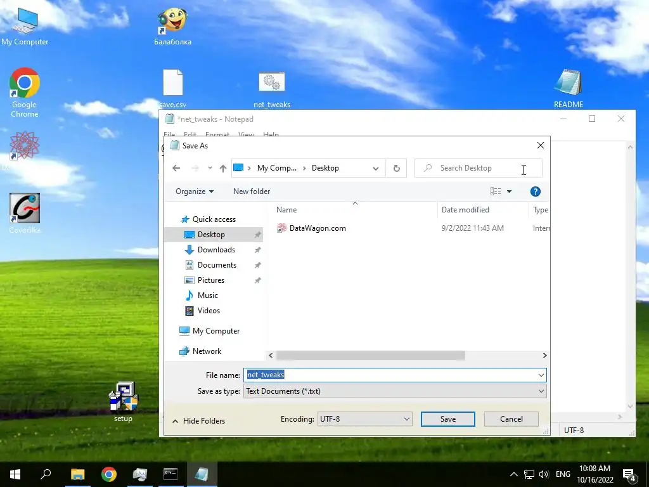Click the volume tray icon

(x=543, y=474)
